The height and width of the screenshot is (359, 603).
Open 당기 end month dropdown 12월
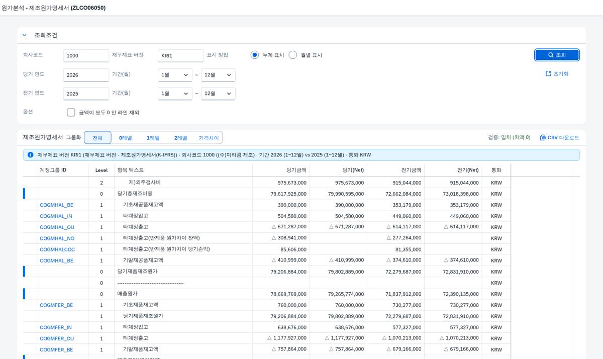point(218,75)
